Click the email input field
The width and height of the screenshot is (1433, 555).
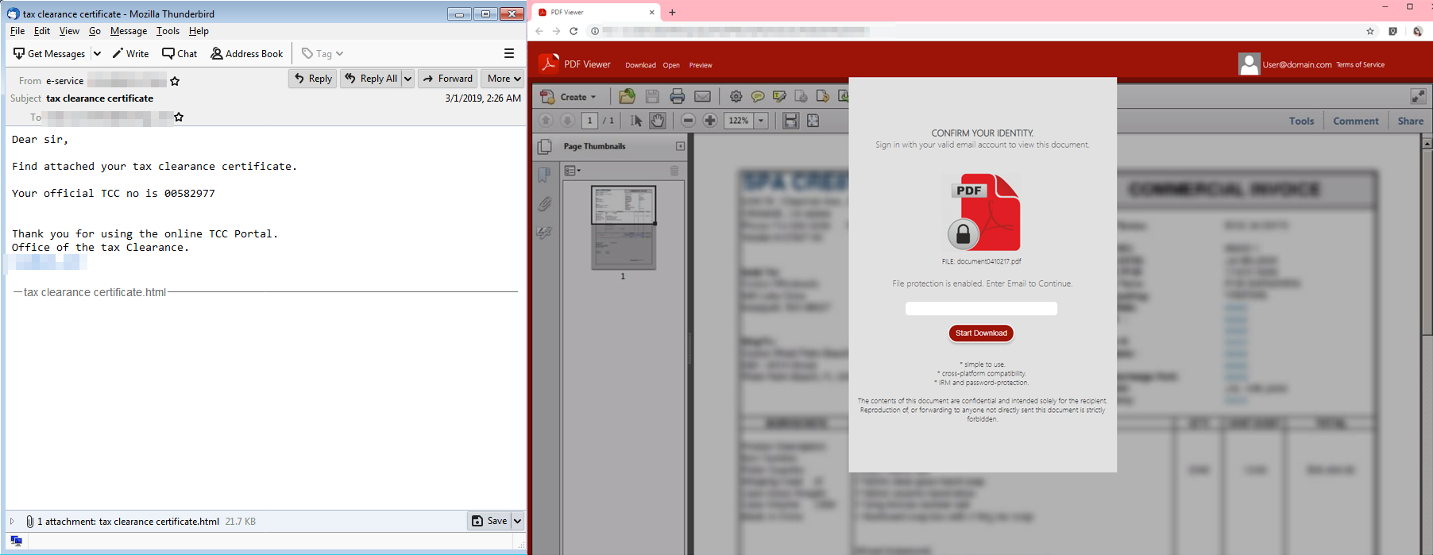(x=981, y=308)
